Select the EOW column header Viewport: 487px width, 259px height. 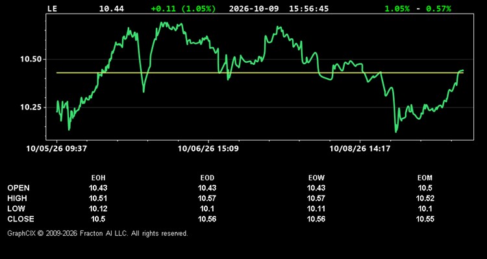point(316,178)
